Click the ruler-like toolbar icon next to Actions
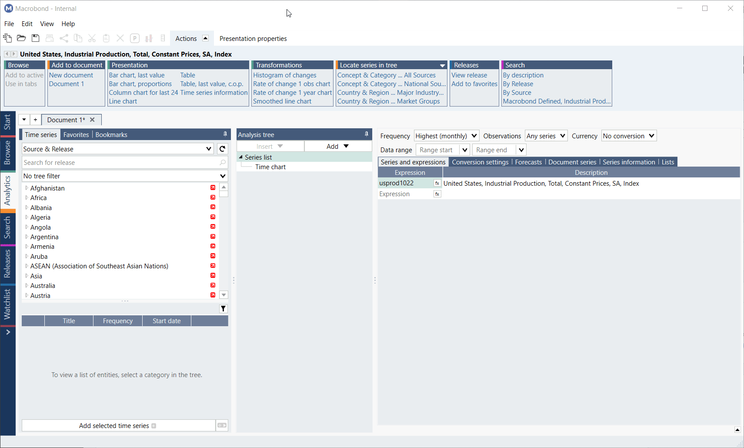The height and width of the screenshot is (448, 744). pyautogui.click(x=163, y=38)
